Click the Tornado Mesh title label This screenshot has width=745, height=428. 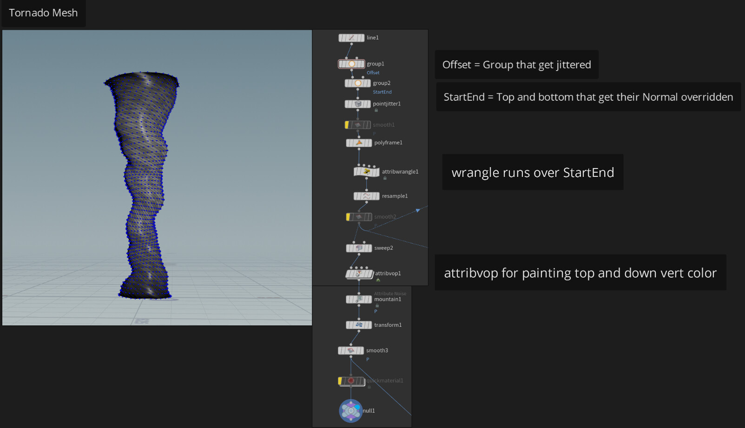click(43, 13)
